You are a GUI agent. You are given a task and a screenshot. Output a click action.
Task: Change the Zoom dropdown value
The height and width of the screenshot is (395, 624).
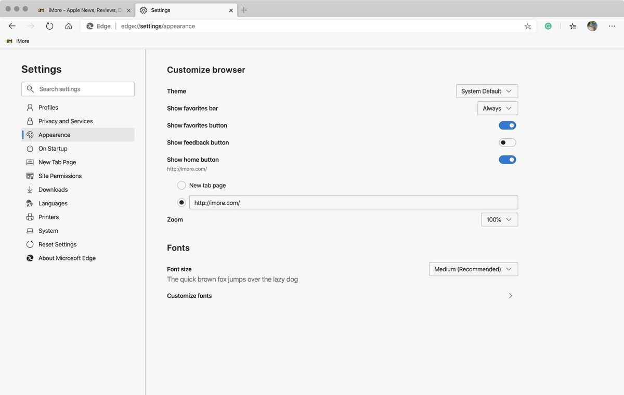(499, 219)
